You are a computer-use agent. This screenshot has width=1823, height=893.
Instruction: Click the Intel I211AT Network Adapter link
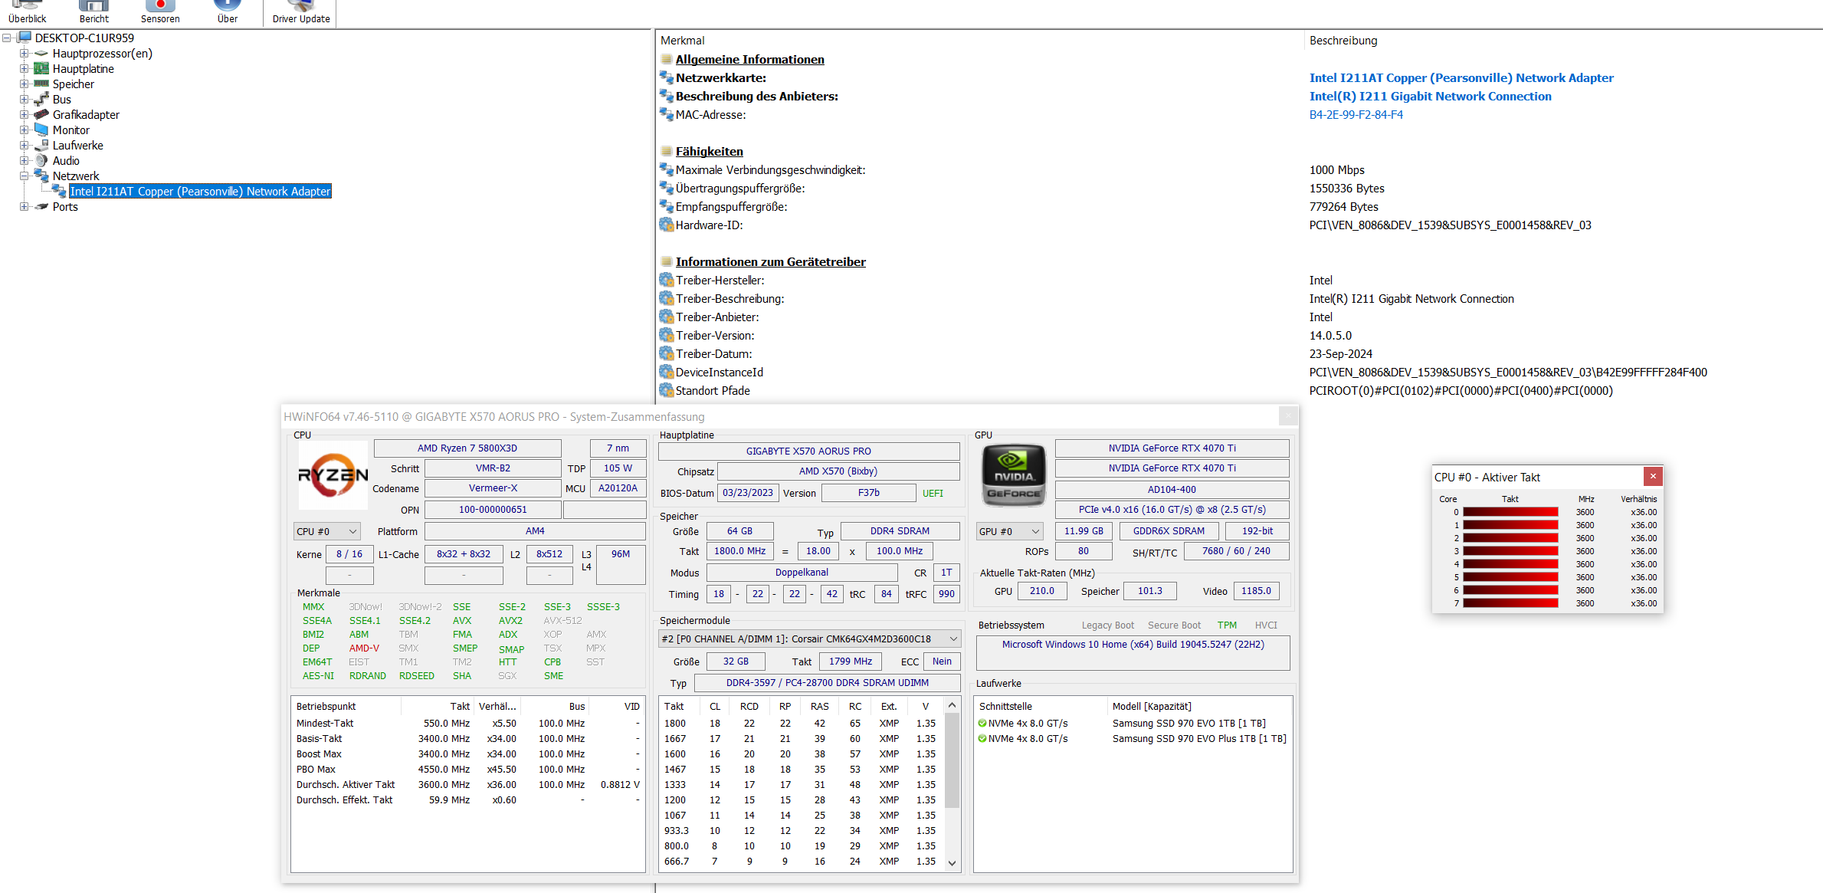1461,77
